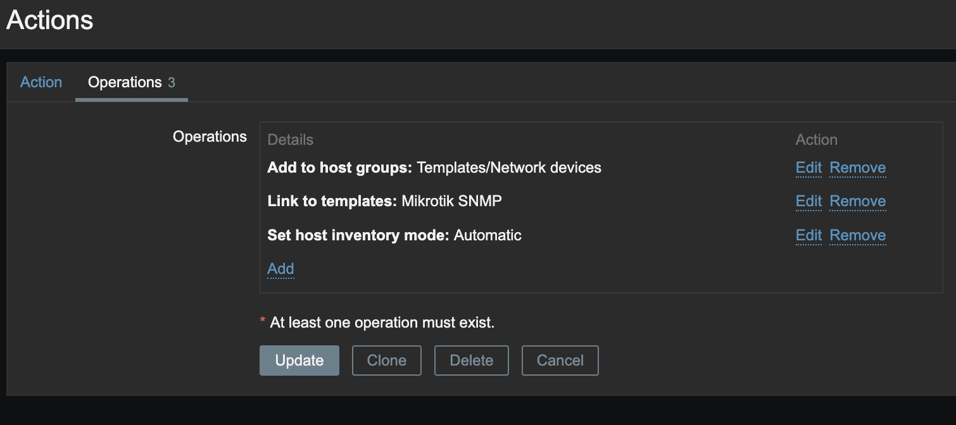This screenshot has width=956, height=425.
Task: Click the Mikrotik SNMP template text
Action: tap(452, 201)
